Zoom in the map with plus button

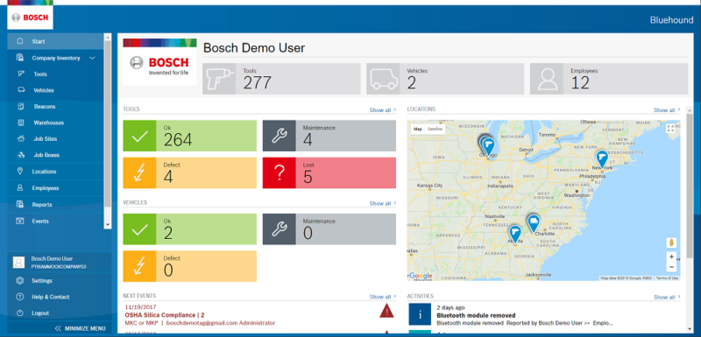(x=671, y=257)
